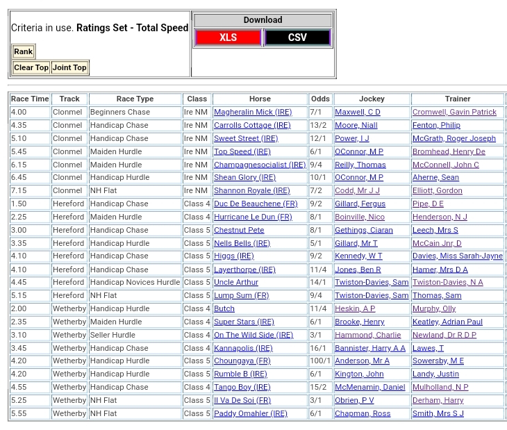Download ratings as CSV file
Screen dimensions: 507x430
[x=297, y=38]
